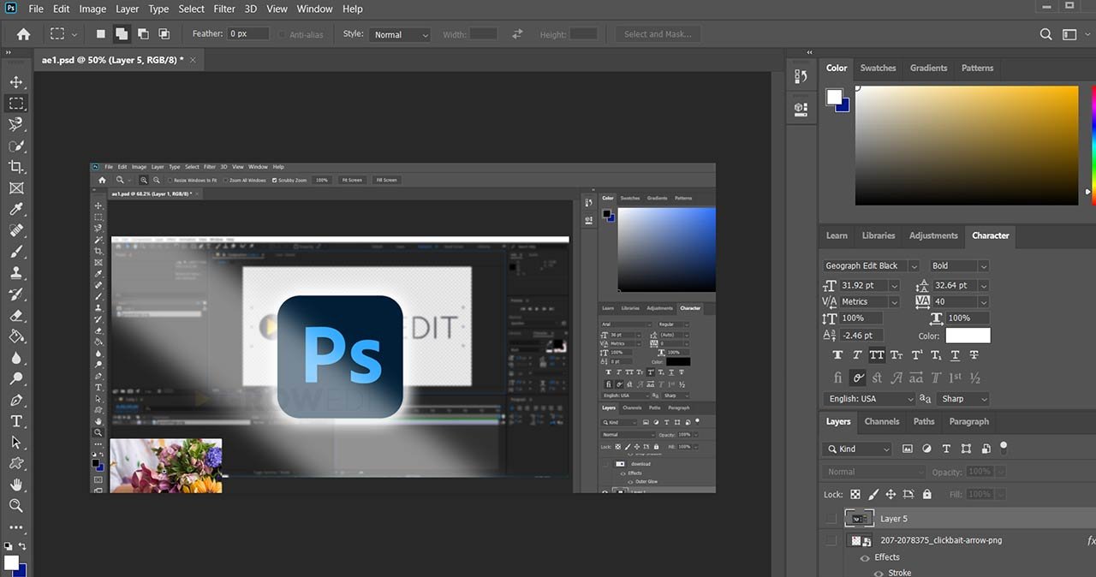This screenshot has width=1096, height=577.
Task: Select the Move tool
Action: pyautogui.click(x=16, y=82)
